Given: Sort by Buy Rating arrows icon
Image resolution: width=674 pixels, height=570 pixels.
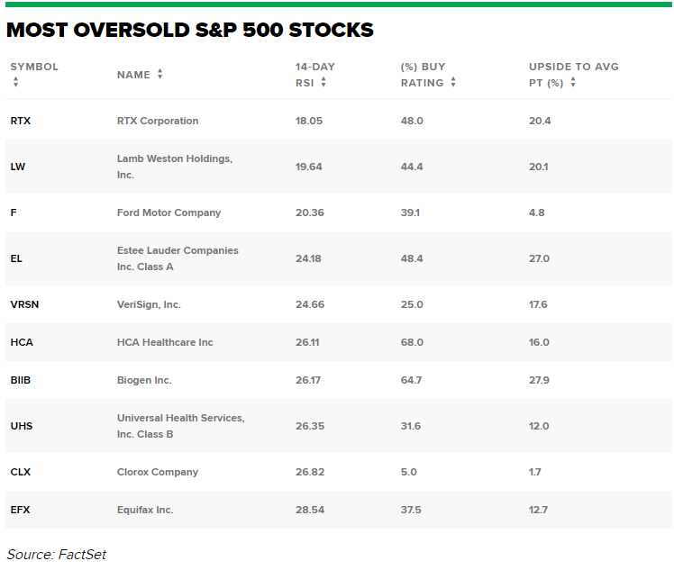Looking at the screenshot, I should (453, 82).
